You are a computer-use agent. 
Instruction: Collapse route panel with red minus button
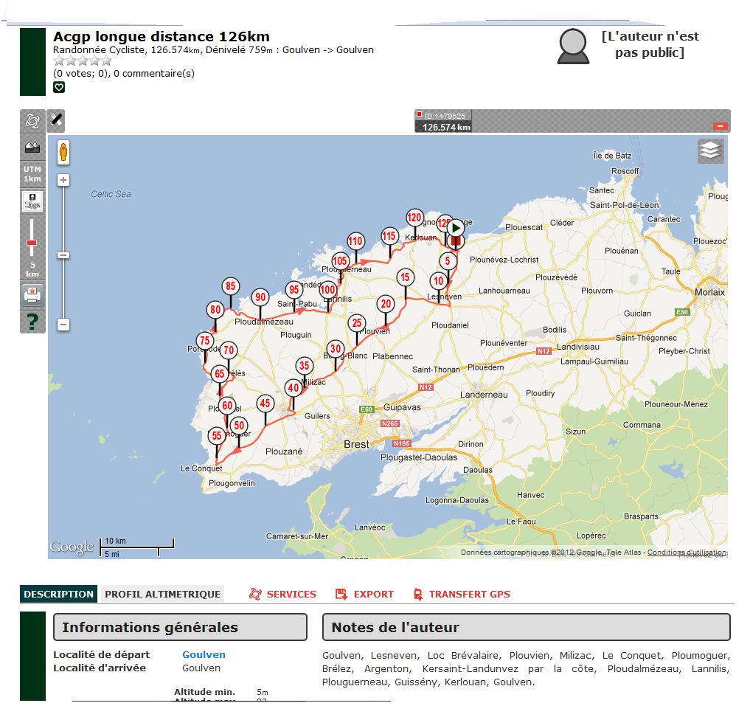pyautogui.click(x=721, y=126)
